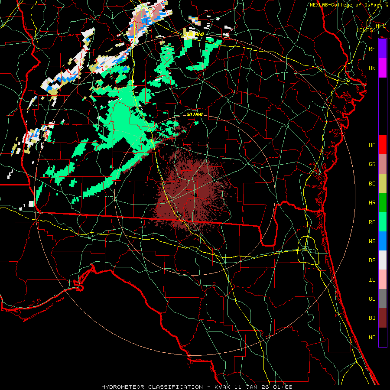
Task: Click the HHC product code label
Action: 381,26
